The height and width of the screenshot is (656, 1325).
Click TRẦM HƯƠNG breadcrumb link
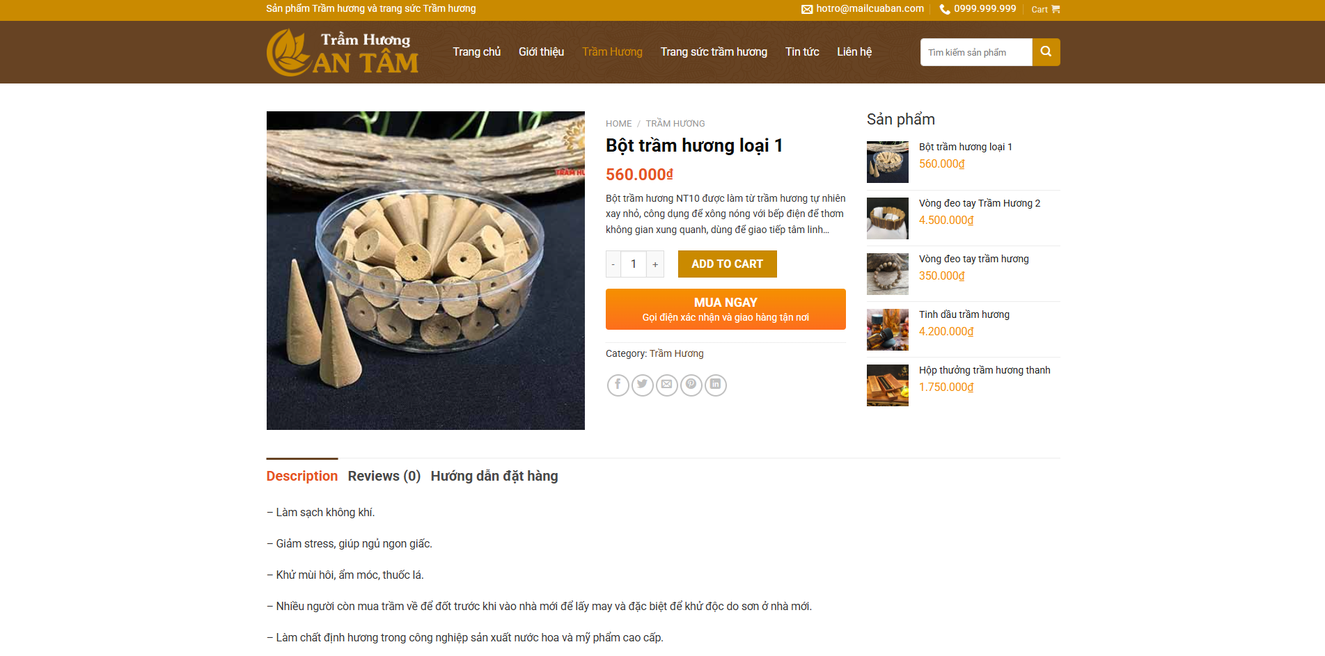[x=675, y=124]
